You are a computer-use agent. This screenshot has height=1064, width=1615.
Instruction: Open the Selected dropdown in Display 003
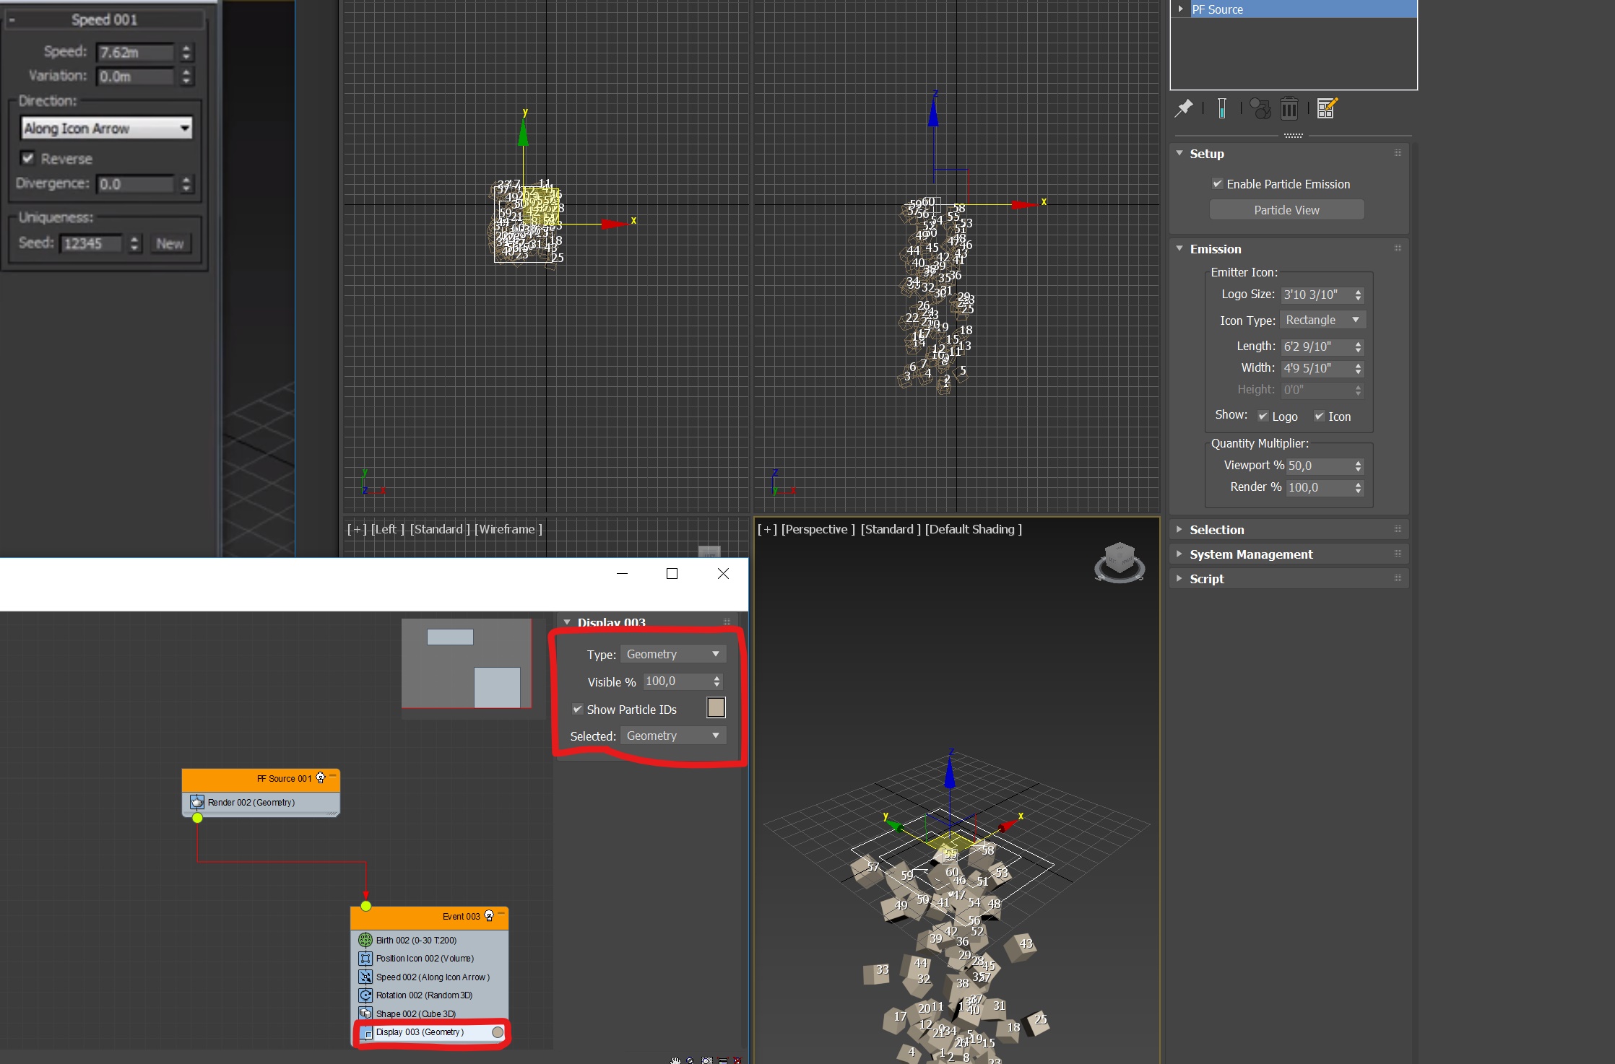point(672,735)
